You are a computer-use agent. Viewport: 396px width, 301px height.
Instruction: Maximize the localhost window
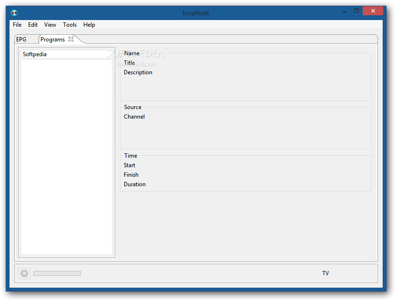tap(356, 11)
